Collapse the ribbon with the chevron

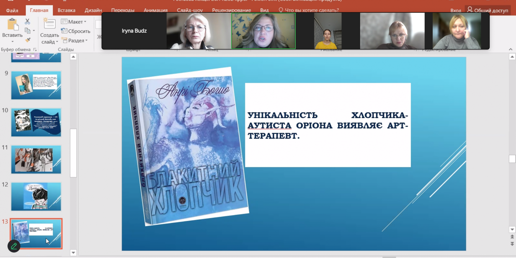pos(511,49)
